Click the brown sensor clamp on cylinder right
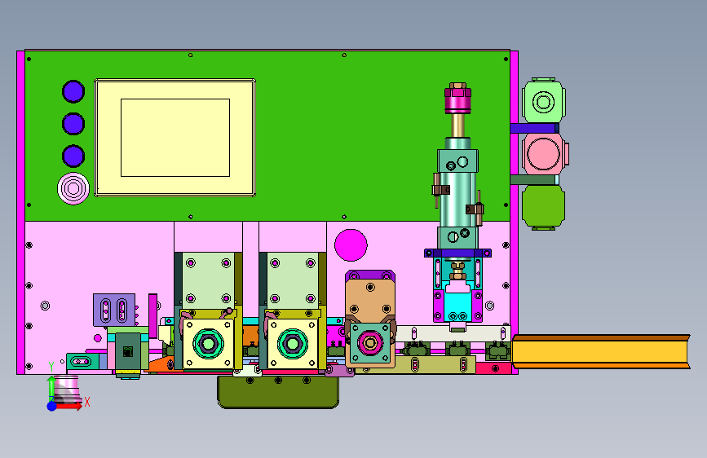Image resolution: width=707 pixels, height=458 pixels. (475, 209)
